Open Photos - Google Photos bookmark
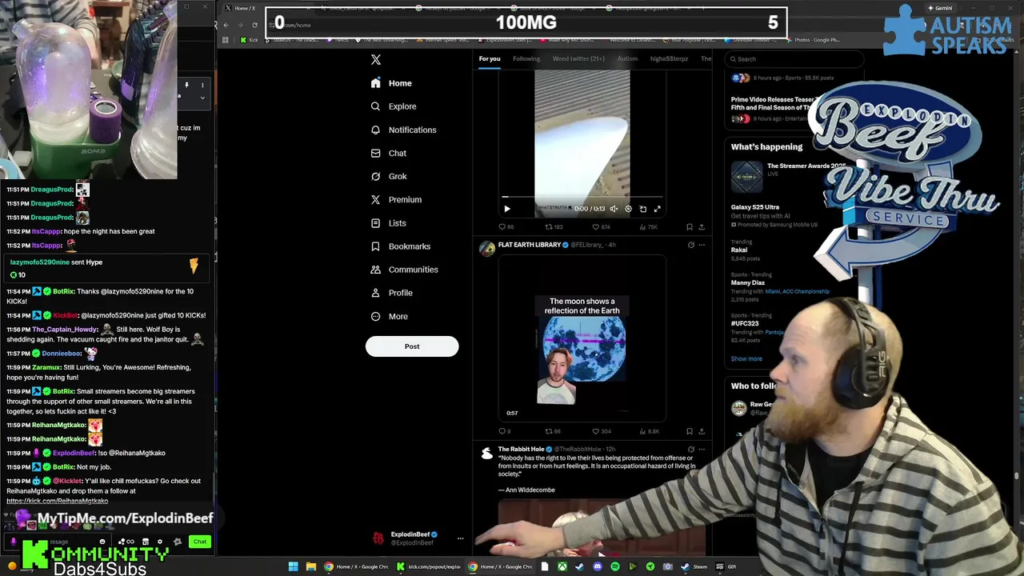Screen dimensions: 1024x576 (x=812, y=40)
